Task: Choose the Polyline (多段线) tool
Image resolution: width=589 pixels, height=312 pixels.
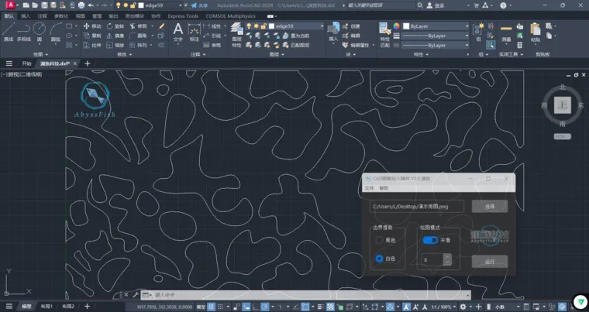Action: (x=24, y=32)
